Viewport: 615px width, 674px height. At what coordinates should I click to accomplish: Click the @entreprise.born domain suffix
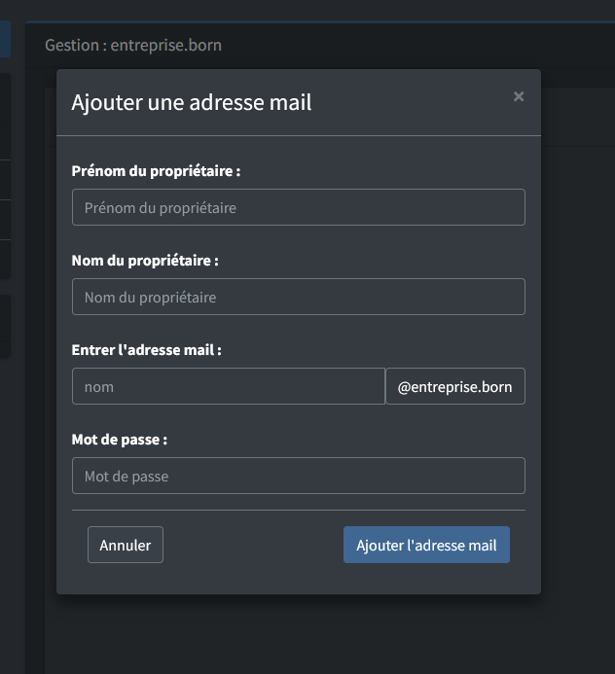click(455, 386)
